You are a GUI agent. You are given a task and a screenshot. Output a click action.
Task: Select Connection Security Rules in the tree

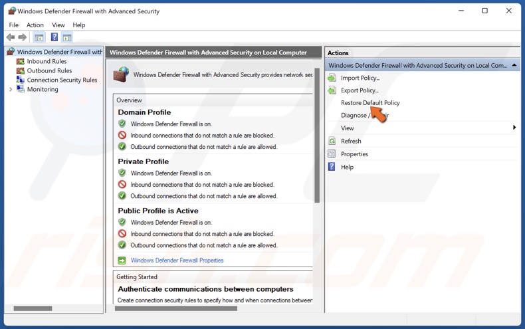(62, 80)
